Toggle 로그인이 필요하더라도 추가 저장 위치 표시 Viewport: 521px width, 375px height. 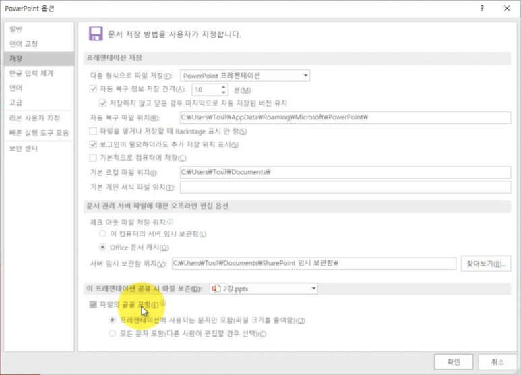[93, 144]
